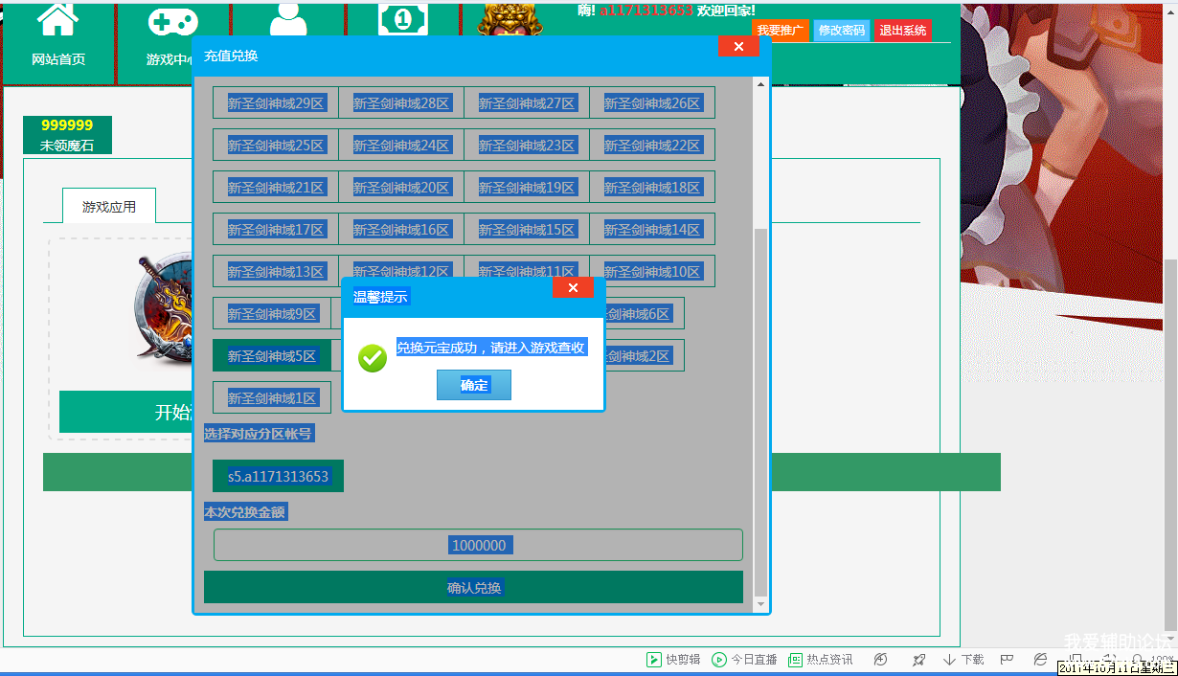1178x676 pixels.
Task: Open 快剪辑 in the browser status bar
Action: point(673,660)
